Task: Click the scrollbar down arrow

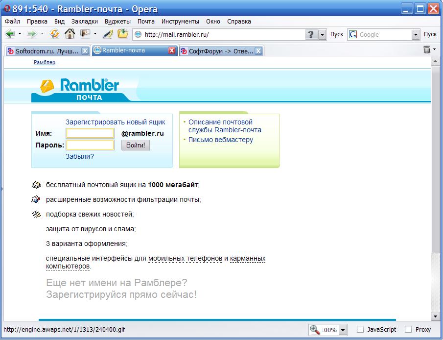Action: 435,316
